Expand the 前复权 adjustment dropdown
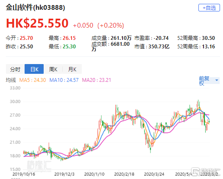 [x=209, y=81]
